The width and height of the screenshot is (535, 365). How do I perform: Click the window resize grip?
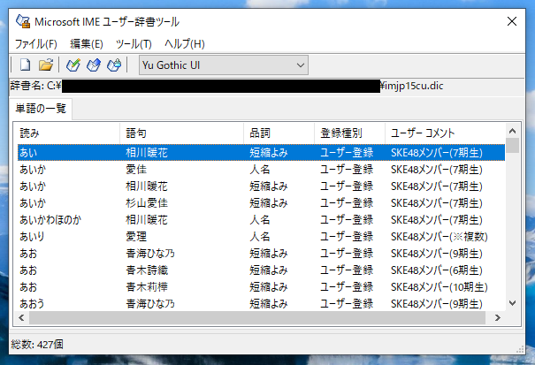520,349
